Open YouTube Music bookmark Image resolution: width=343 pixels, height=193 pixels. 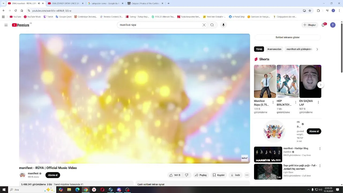click(x=32, y=17)
